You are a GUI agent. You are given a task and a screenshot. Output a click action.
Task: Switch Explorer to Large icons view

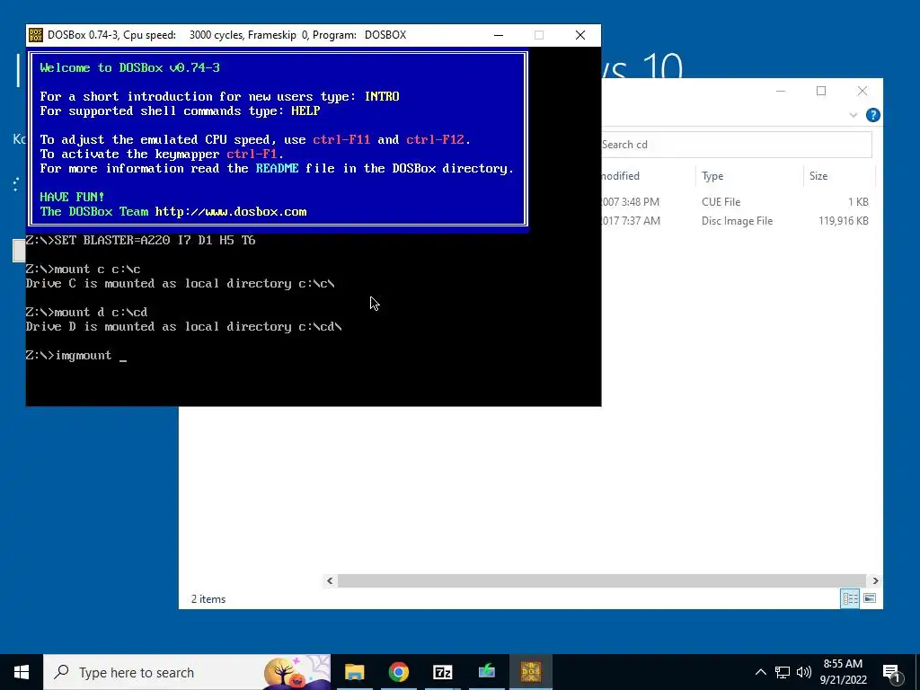[x=870, y=598]
